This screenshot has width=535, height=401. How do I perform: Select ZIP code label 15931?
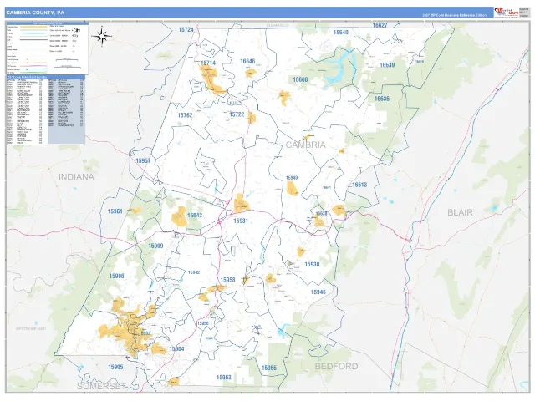click(241, 221)
